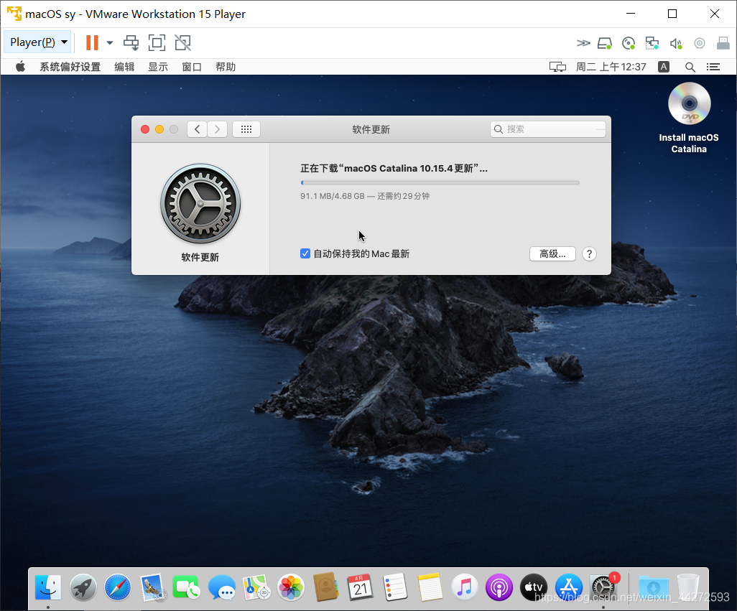Open the Photos app in dock
This screenshot has height=611, width=737.
coord(291,587)
